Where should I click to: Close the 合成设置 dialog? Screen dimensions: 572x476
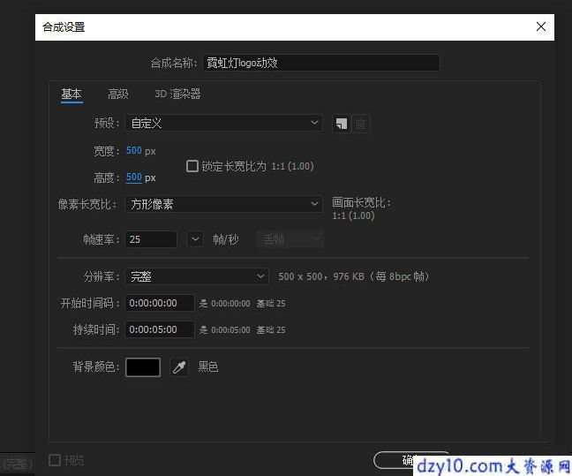pyautogui.click(x=540, y=26)
